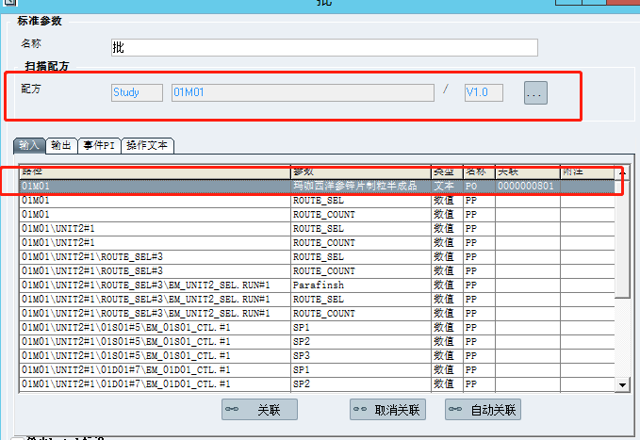Select 01D01#7 row with parameter SP2
The width and height of the screenshot is (640, 440).
pyautogui.click(x=317, y=384)
